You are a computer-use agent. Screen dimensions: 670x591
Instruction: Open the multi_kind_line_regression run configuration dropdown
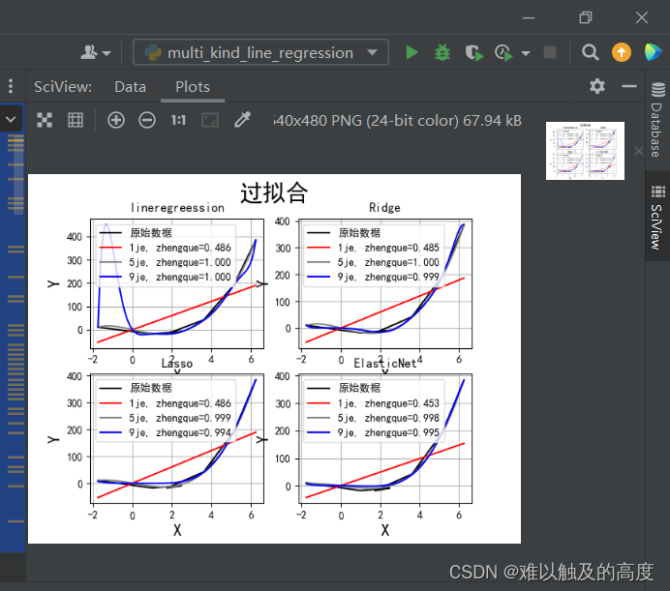pyautogui.click(x=260, y=52)
